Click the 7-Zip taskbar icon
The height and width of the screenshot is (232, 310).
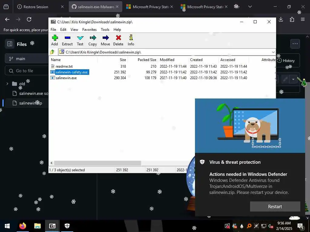pos(52,226)
